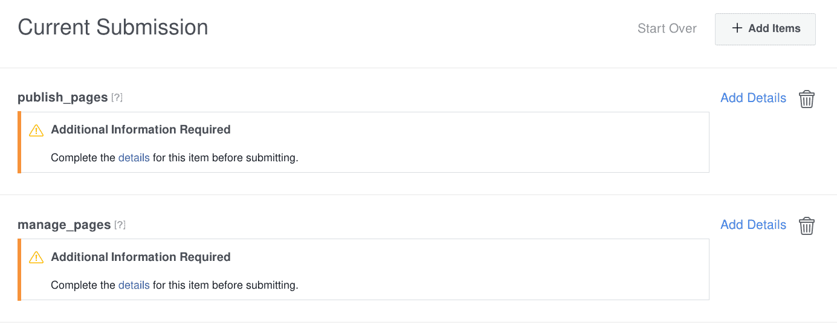This screenshot has width=837, height=334.
Task: Follow the details link in publish_pages alert
Action: pos(134,158)
